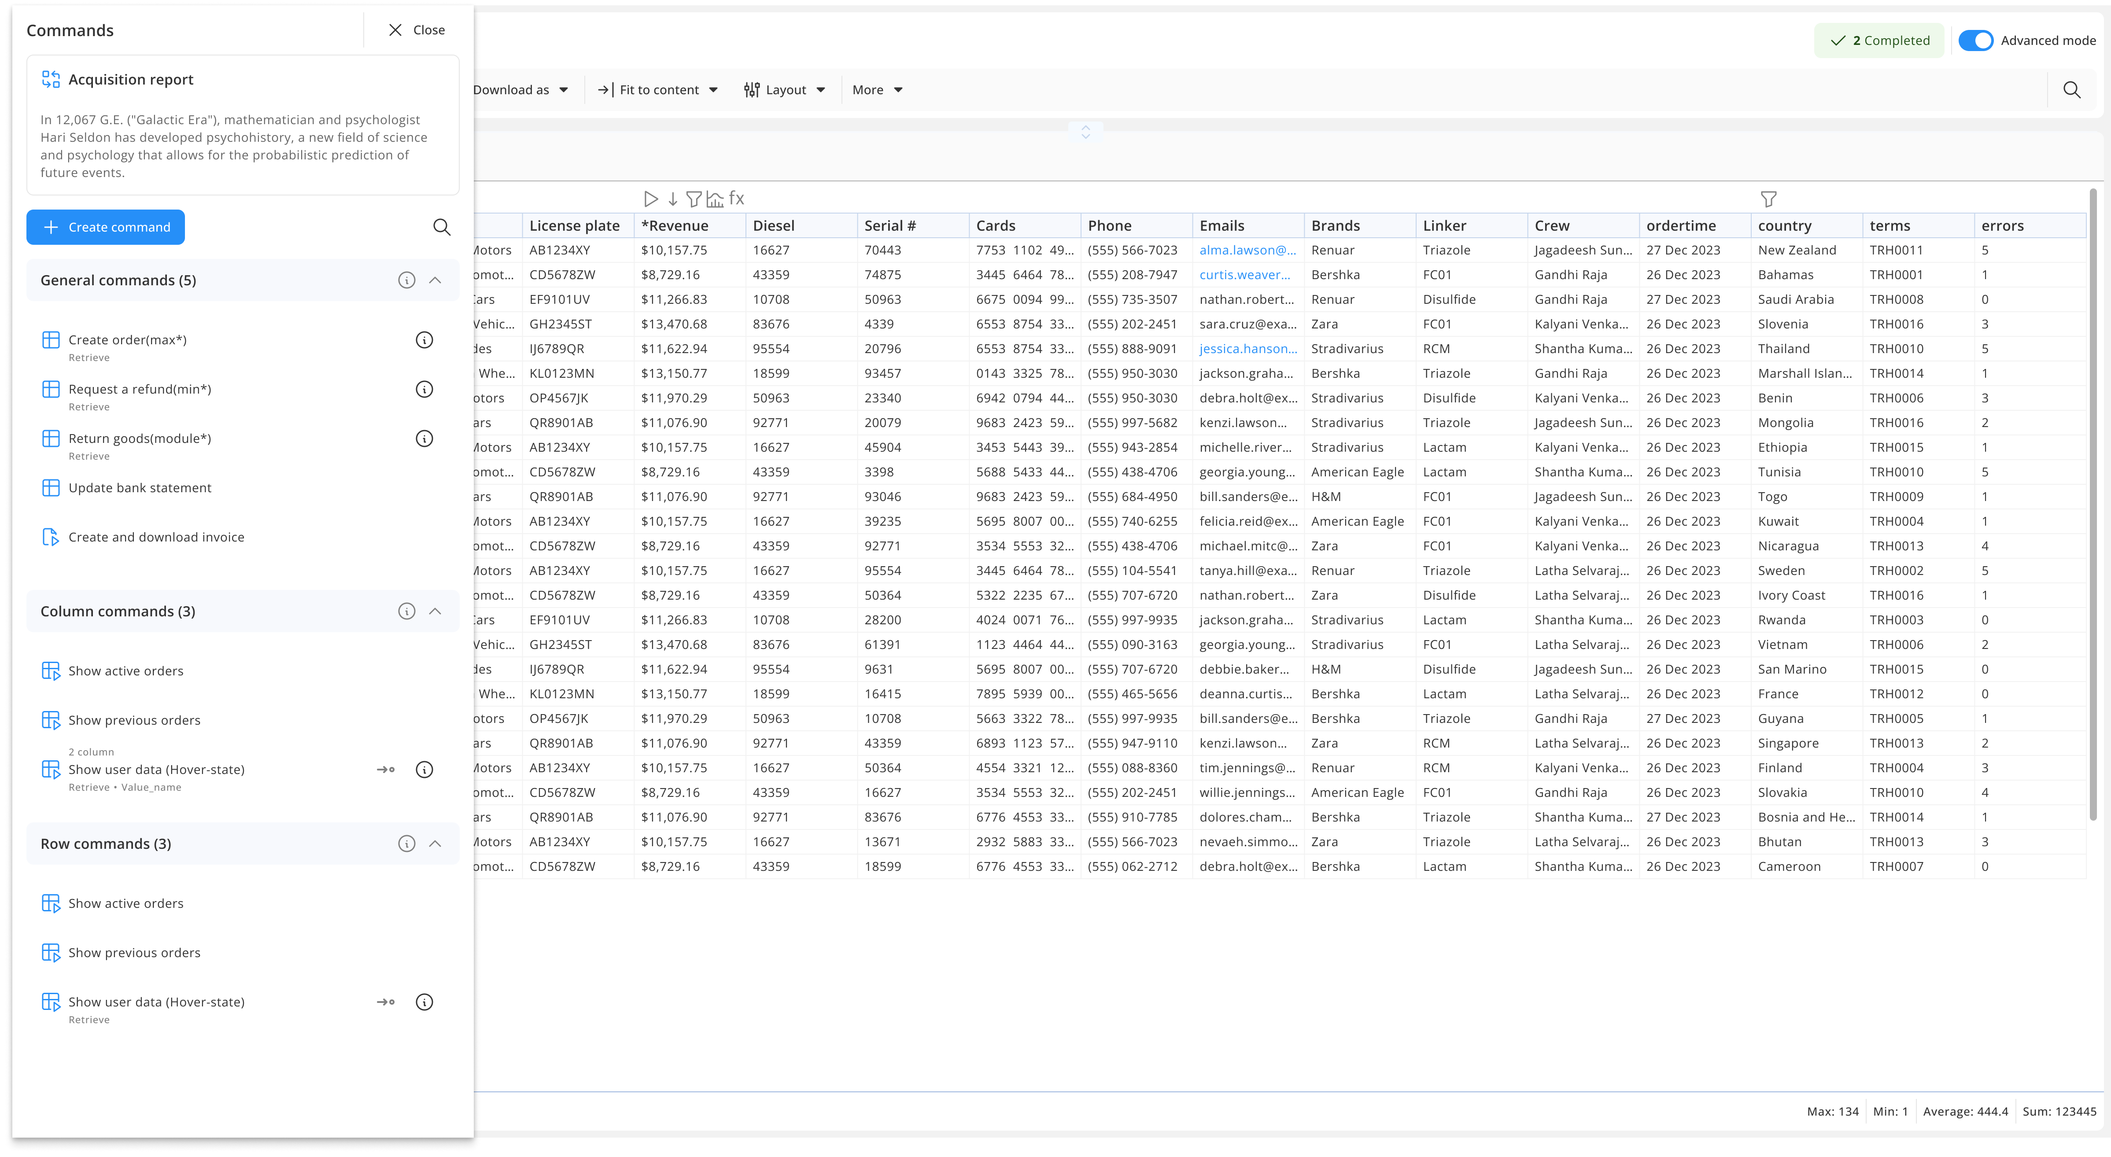
Task: Click arrow icon beside Row Show user data
Action: click(385, 1002)
